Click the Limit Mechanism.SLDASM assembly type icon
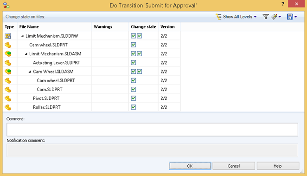Viewport: 307px width, 176px height. (8, 54)
